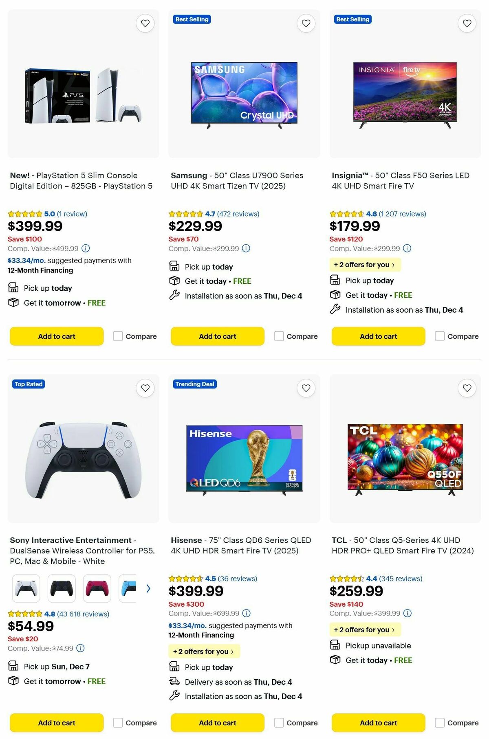The height and width of the screenshot is (739, 489).
Task: Click the wishlist heart on the TCL Q5-Series TV
Action: pyautogui.click(x=467, y=388)
